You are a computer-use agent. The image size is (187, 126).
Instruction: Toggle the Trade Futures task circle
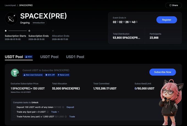(14, 117)
